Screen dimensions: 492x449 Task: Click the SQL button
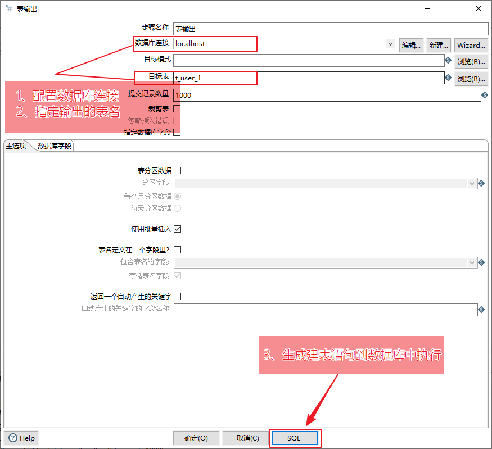click(x=295, y=438)
